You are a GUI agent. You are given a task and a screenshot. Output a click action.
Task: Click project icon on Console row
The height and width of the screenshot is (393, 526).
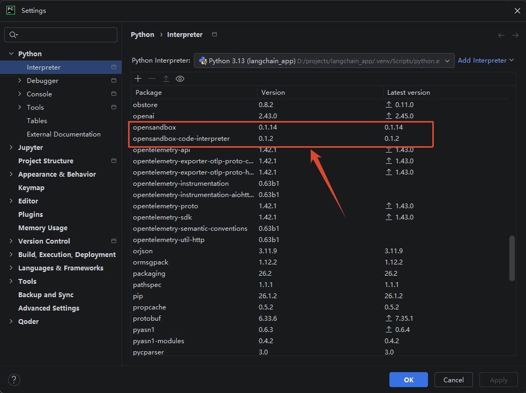coord(114,94)
